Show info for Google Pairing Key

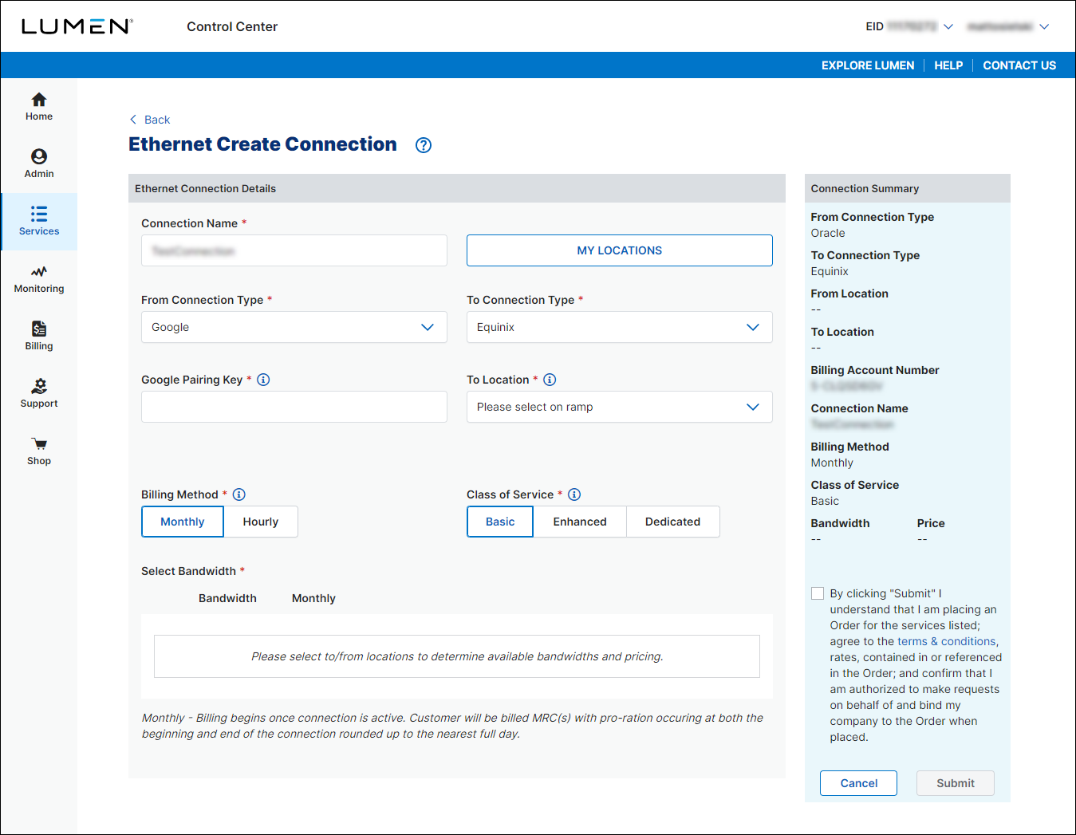(264, 380)
